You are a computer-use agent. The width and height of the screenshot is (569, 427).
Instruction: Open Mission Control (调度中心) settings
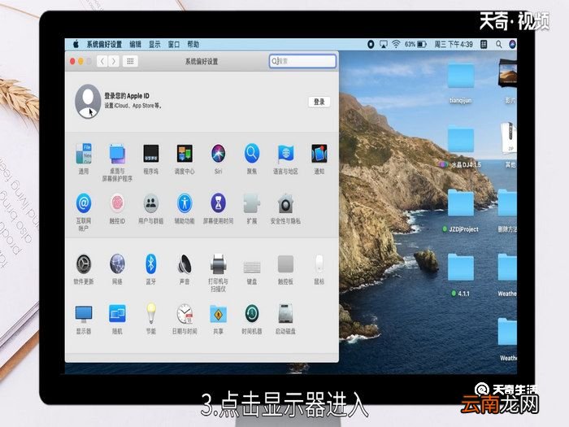tap(185, 154)
